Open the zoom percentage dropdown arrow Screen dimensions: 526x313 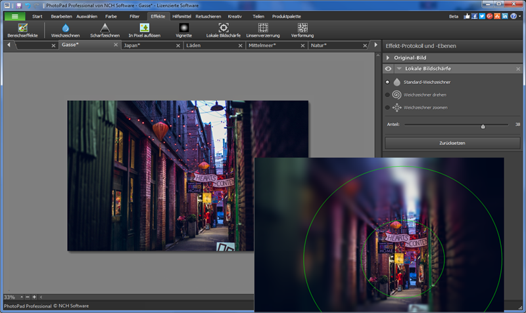[22, 297]
